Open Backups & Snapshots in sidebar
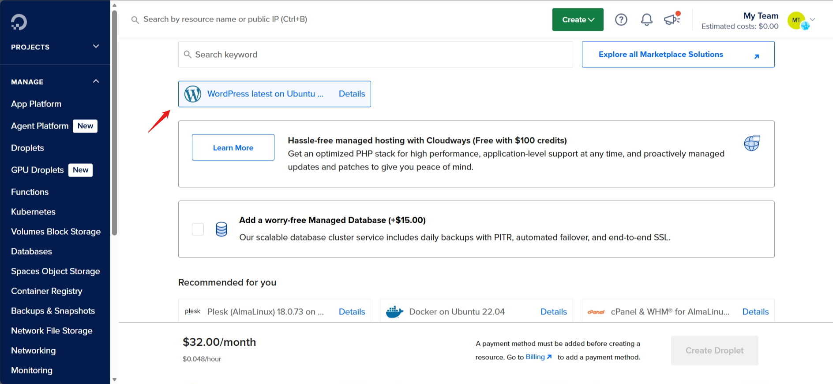 click(53, 311)
